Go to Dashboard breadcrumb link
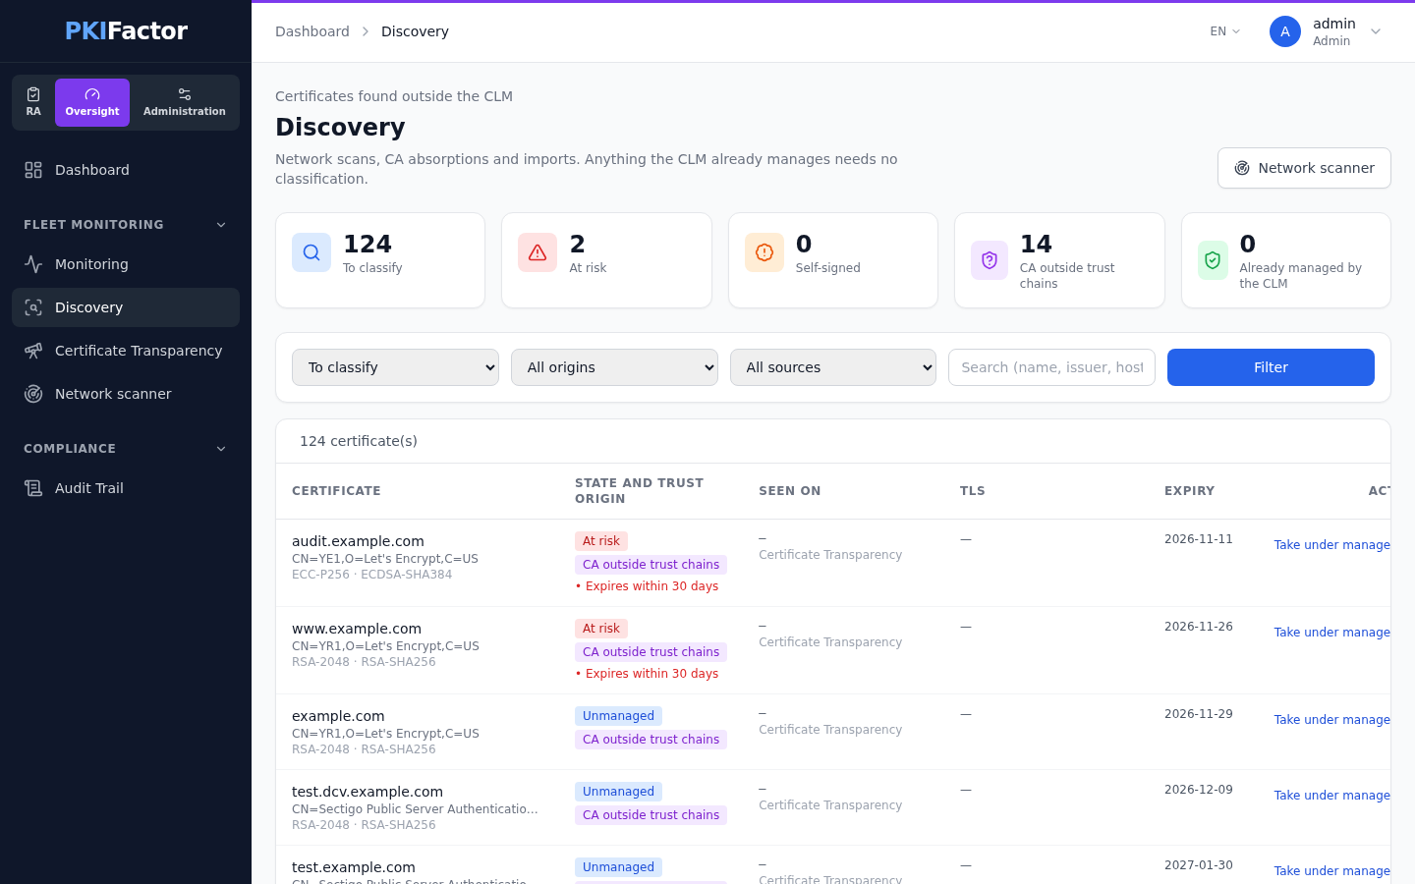Image resolution: width=1415 pixels, height=884 pixels. (312, 31)
